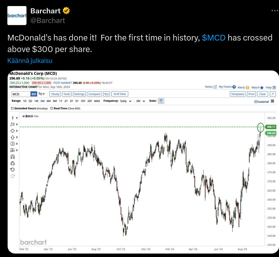Toggle MCD series visibility eye icon

[24, 116]
